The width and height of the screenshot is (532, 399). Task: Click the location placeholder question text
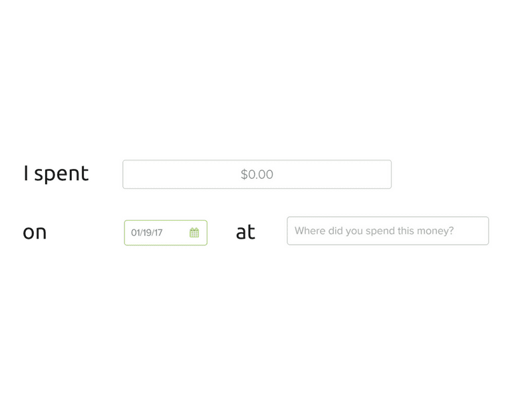[x=374, y=231]
